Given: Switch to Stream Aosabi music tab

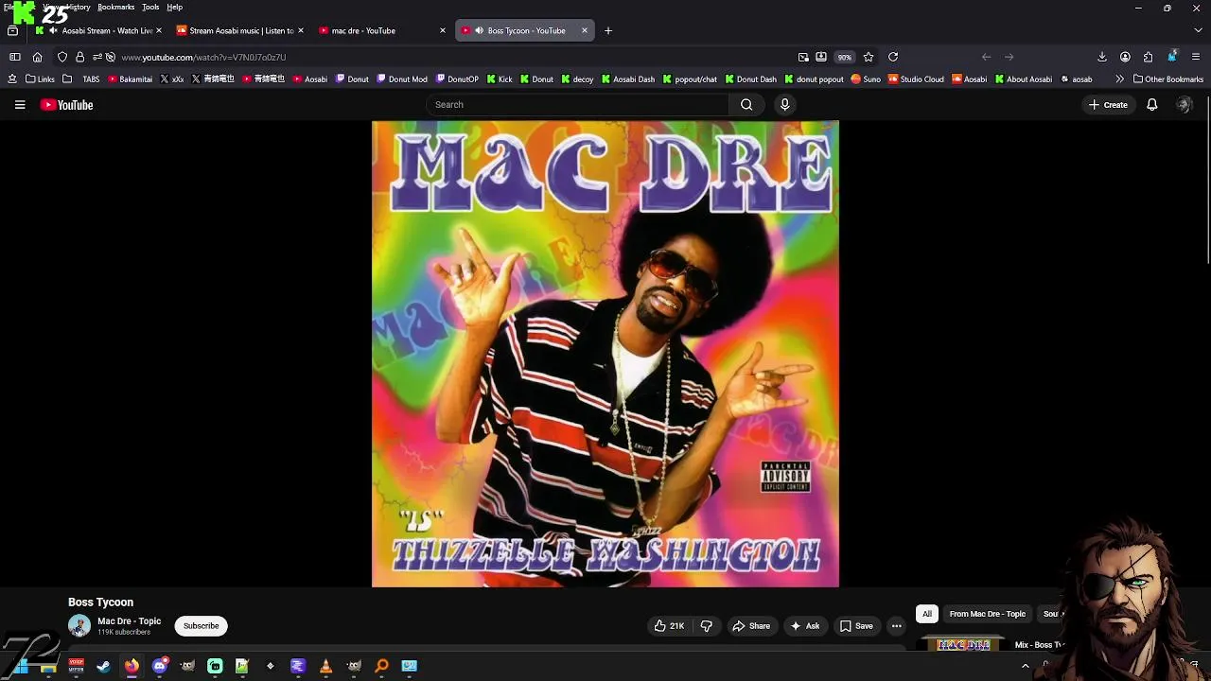Looking at the screenshot, I should 240,30.
